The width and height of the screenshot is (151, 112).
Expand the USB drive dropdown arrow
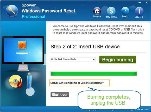click(x=94, y=60)
